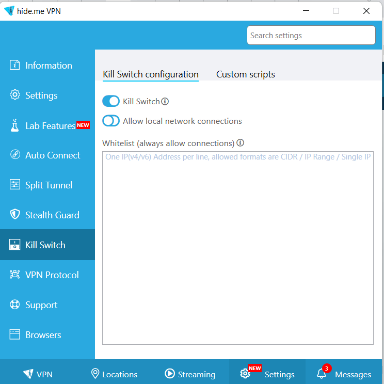Click the Auto Connect label
384x384 pixels.
(53, 155)
